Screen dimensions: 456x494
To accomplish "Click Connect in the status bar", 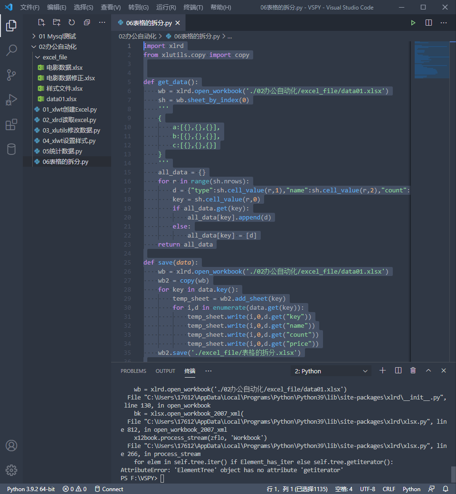I will [x=109, y=489].
